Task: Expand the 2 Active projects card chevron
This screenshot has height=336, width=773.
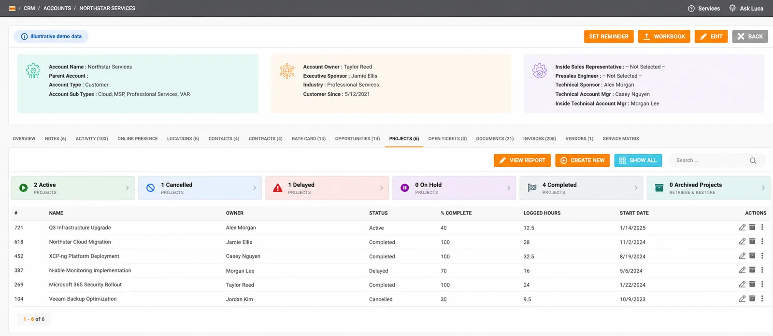Action: click(x=127, y=188)
